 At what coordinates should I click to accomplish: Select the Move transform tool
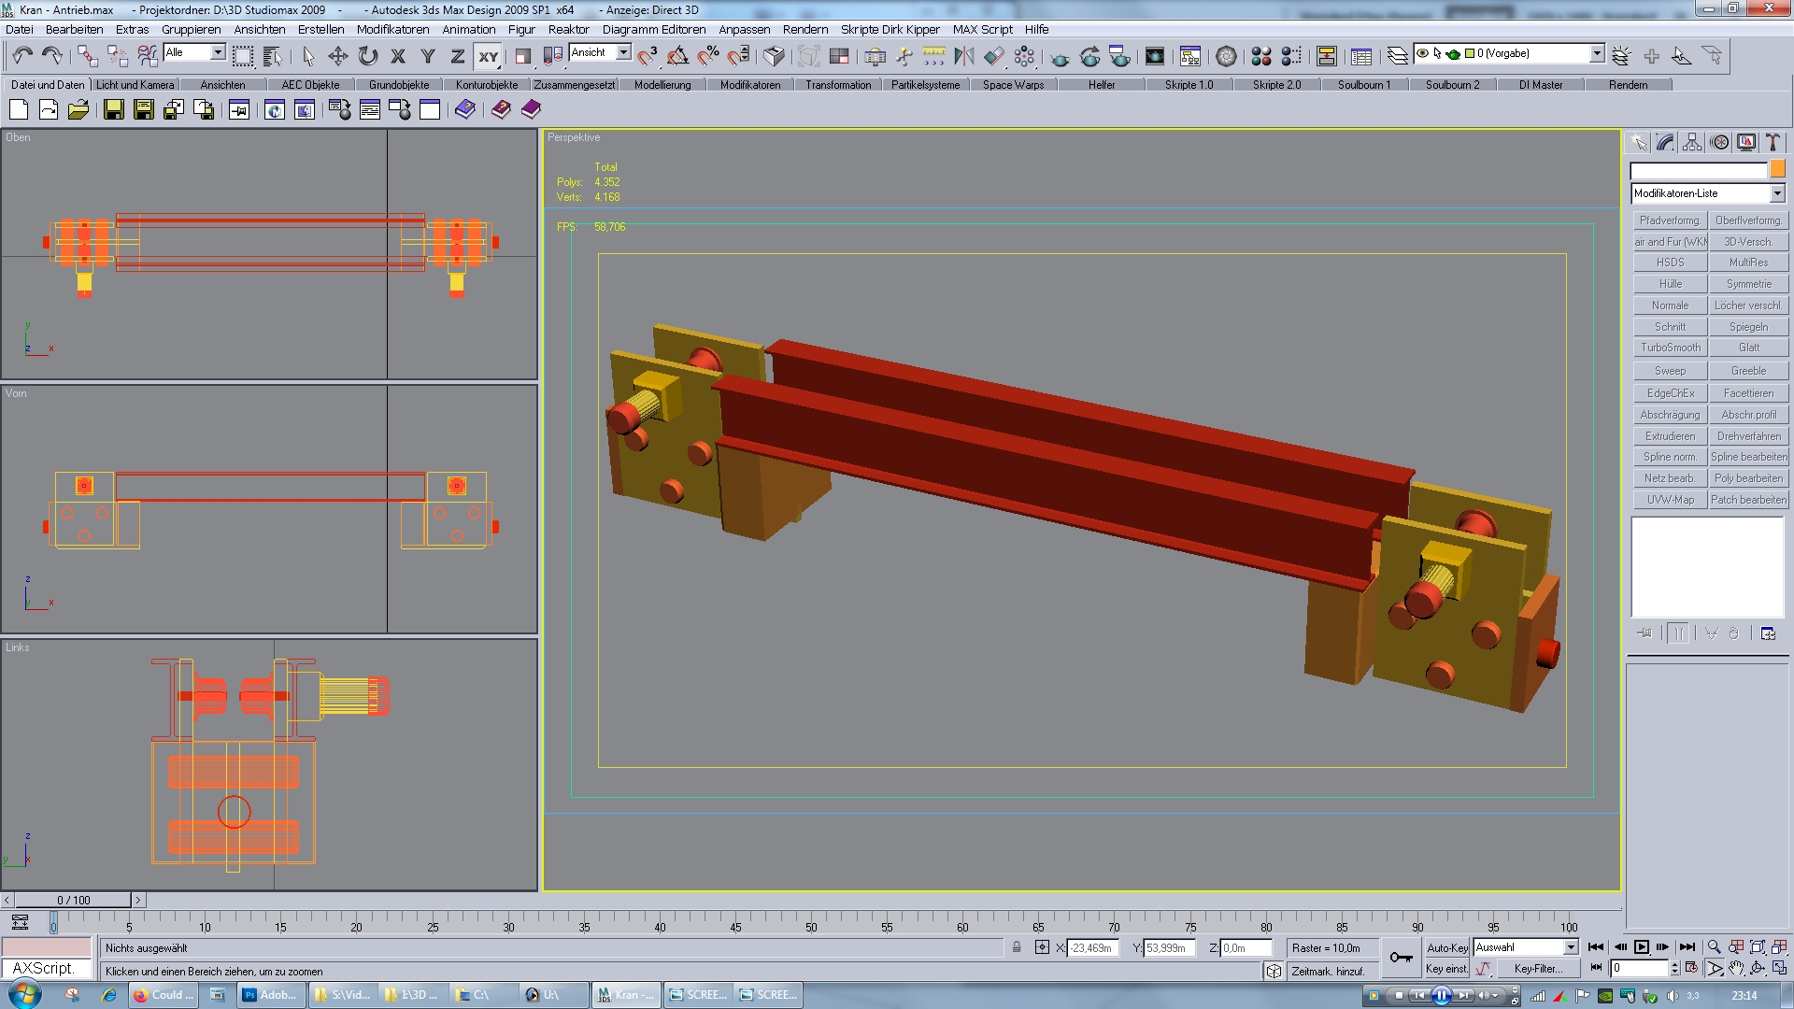(x=338, y=57)
